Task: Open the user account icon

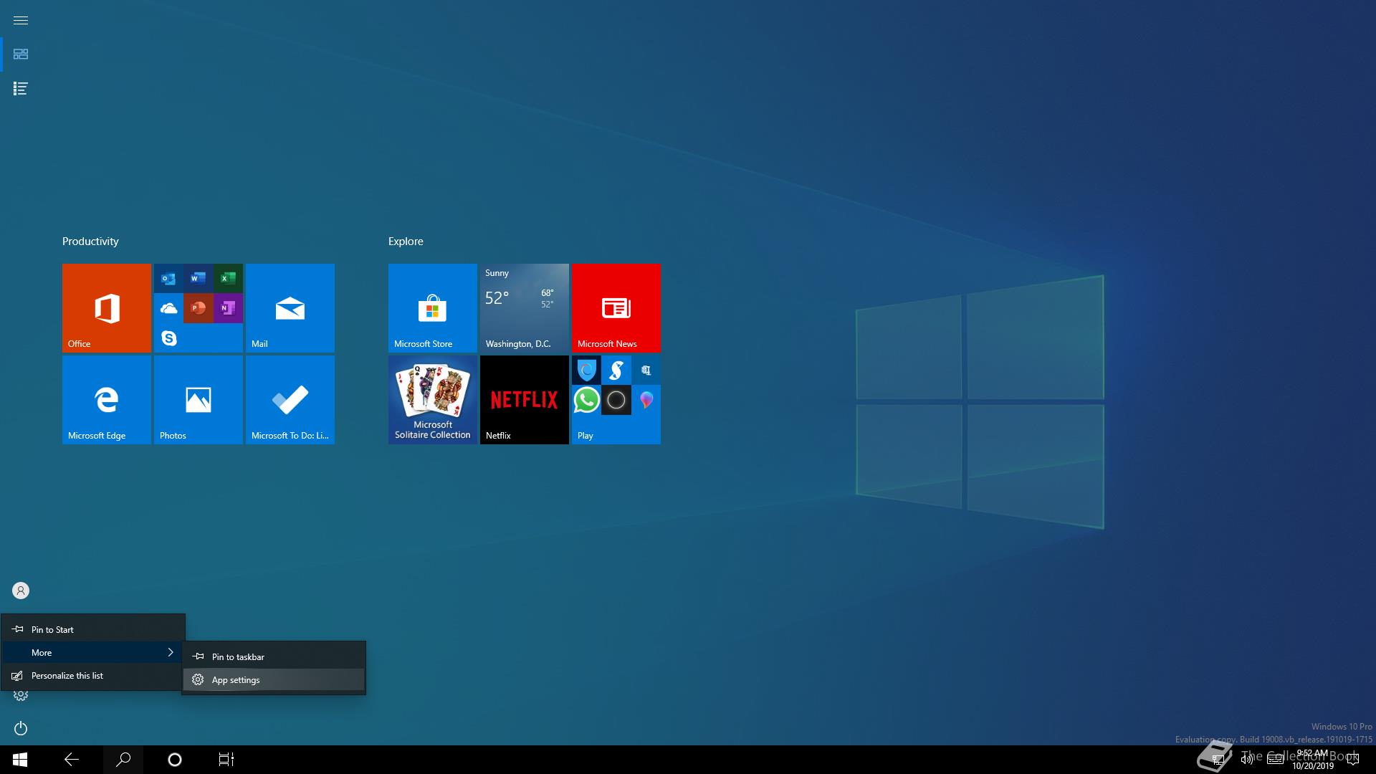Action: [21, 591]
